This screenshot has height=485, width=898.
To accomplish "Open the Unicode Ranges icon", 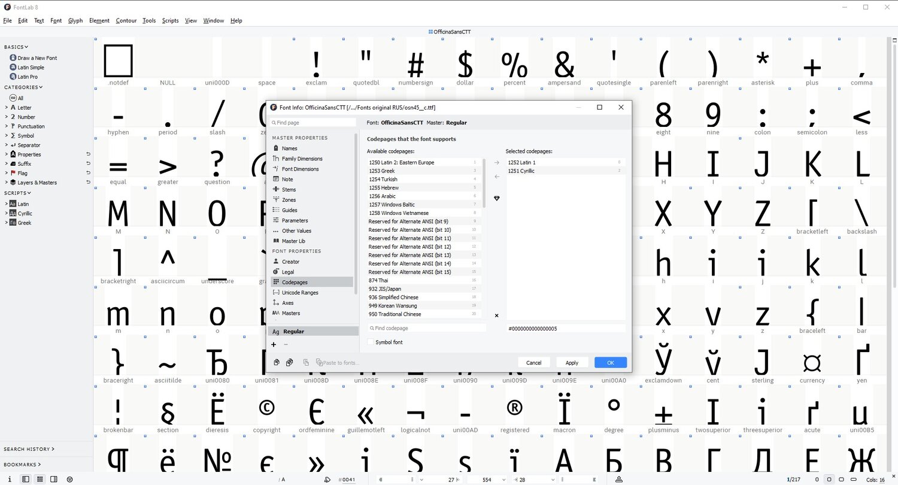I will click(276, 292).
